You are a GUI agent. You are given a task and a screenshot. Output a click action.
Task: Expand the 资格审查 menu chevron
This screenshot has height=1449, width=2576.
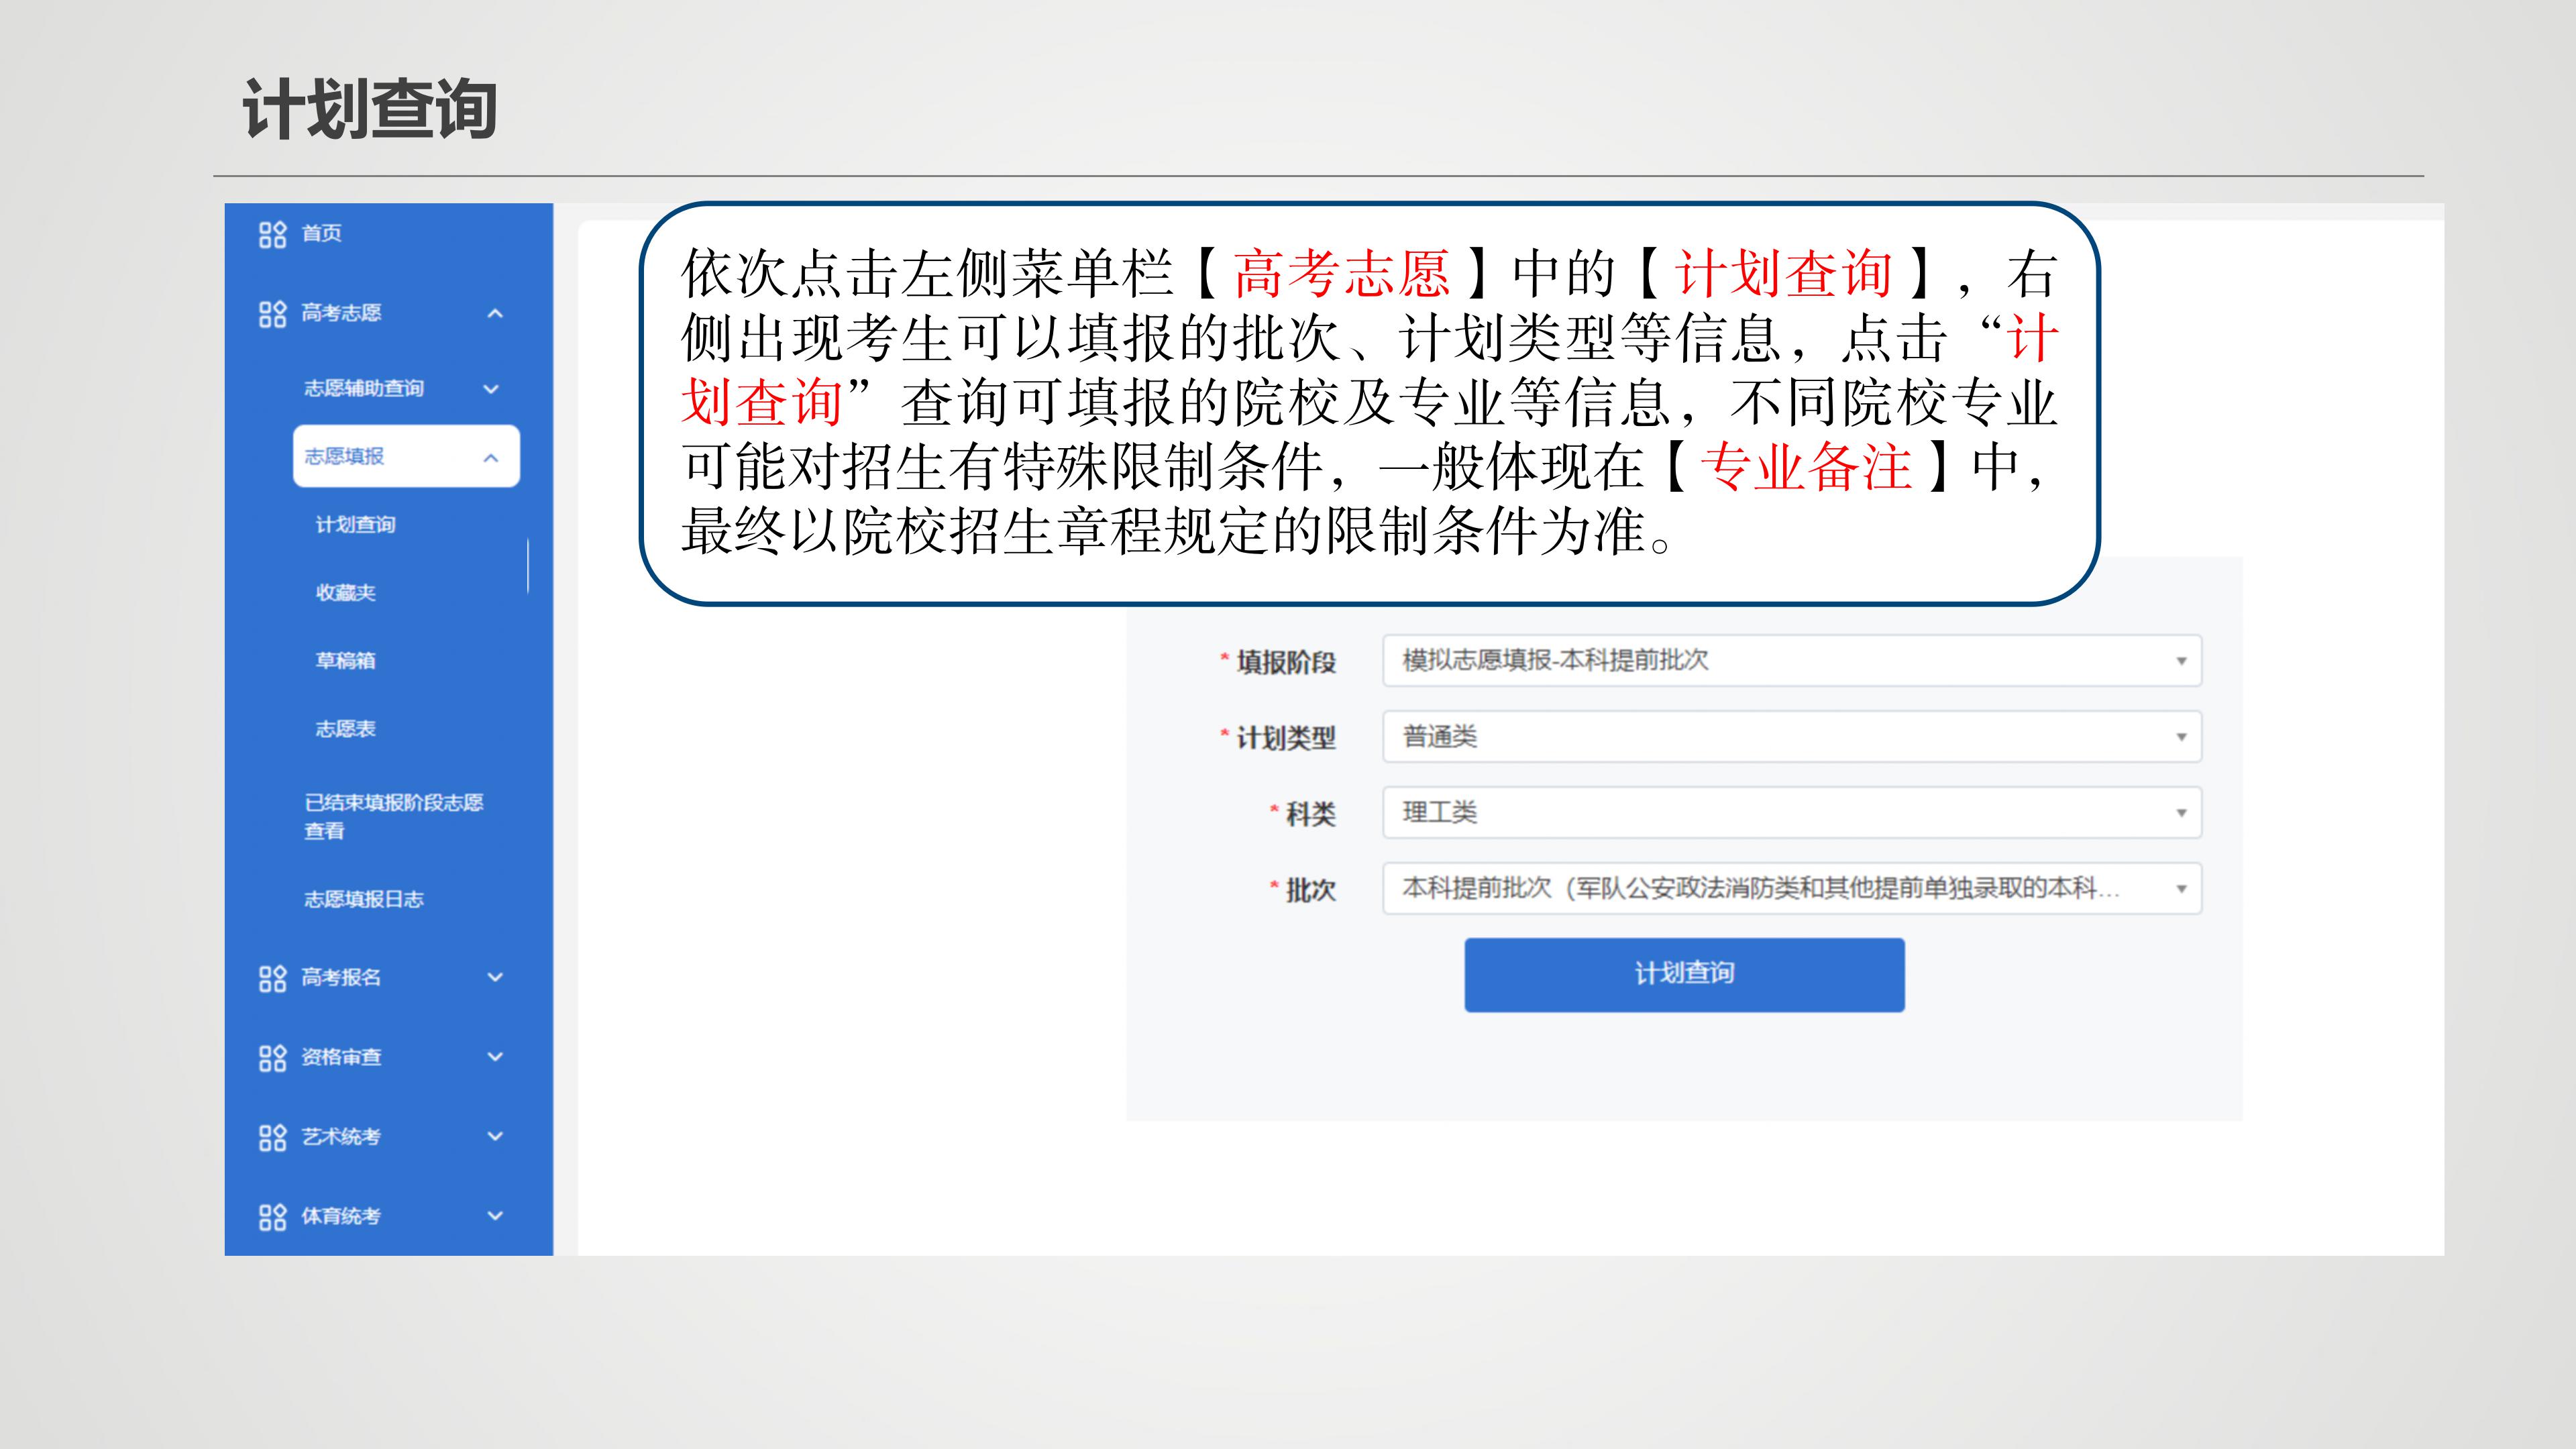495,1057
